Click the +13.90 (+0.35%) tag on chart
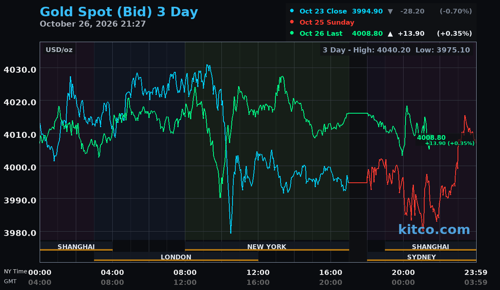 click(450, 143)
